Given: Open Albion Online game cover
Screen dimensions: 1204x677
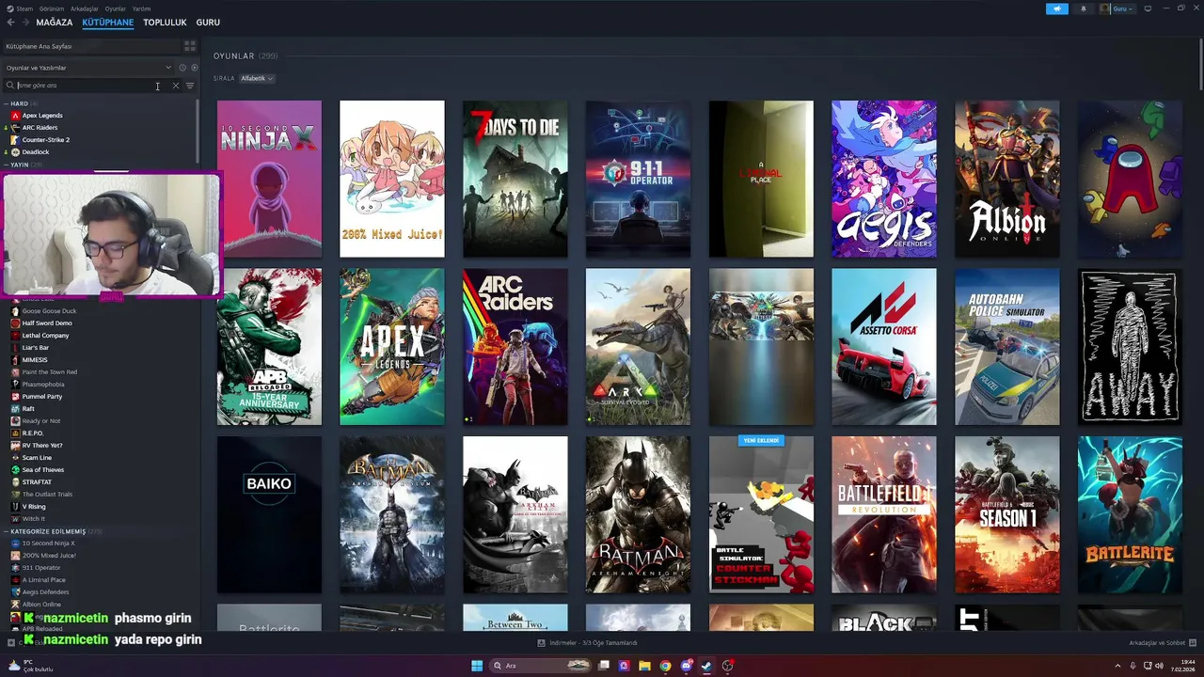Looking at the screenshot, I should click(x=1007, y=179).
